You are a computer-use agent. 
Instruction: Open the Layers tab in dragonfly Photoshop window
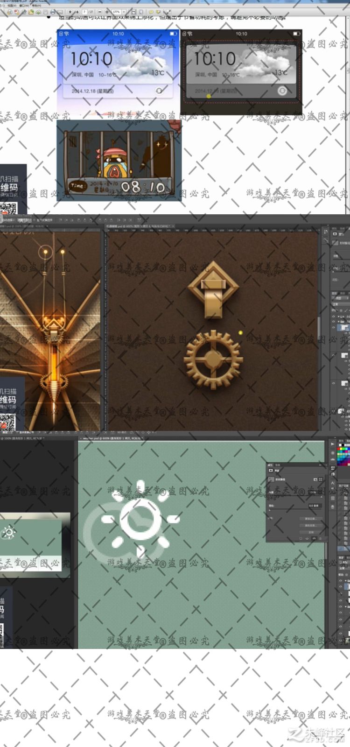[334, 293]
